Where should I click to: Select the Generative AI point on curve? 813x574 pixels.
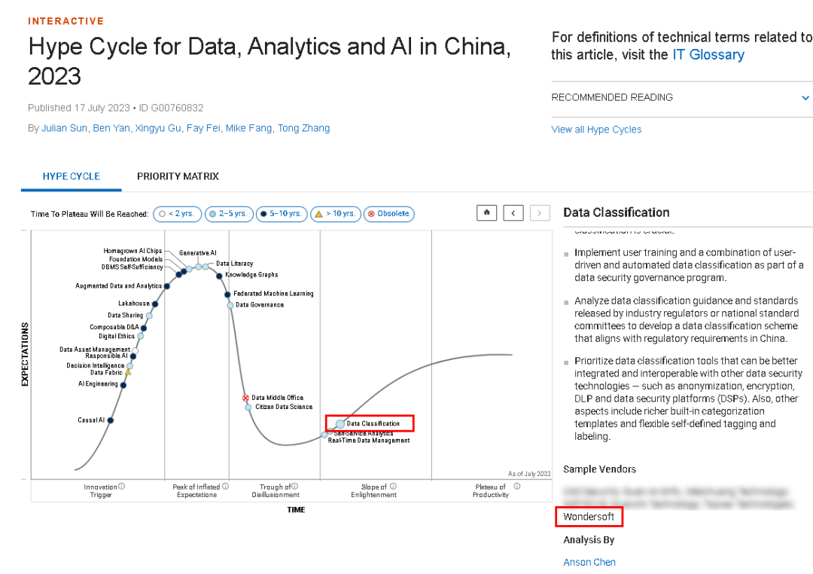[199, 266]
